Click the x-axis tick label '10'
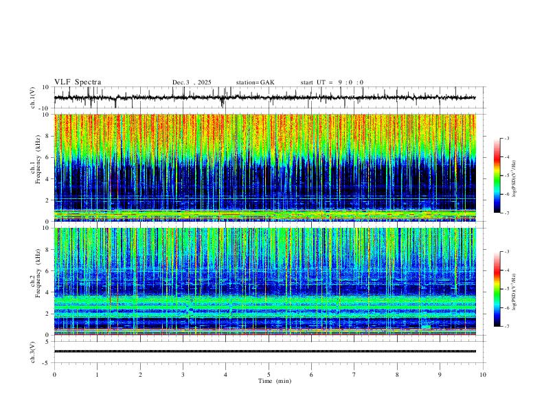This screenshot has height=420, width=544. [x=483, y=374]
